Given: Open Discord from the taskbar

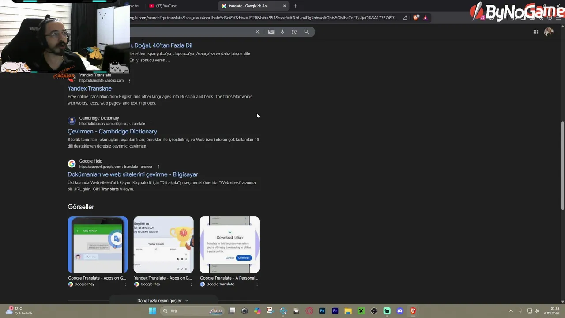Looking at the screenshot, I should 400,311.
